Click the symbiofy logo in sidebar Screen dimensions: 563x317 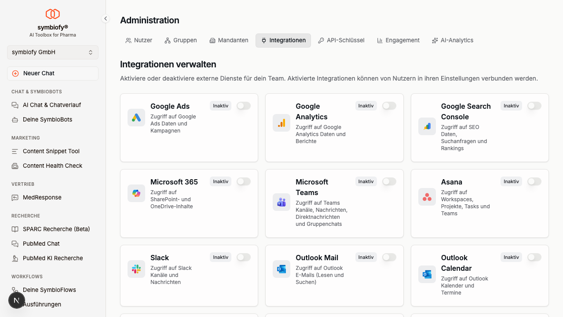(x=53, y=14)
